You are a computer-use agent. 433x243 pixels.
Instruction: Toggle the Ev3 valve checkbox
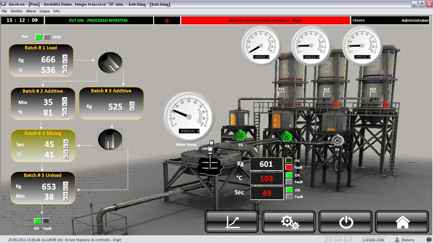click(x=373, y=94)
